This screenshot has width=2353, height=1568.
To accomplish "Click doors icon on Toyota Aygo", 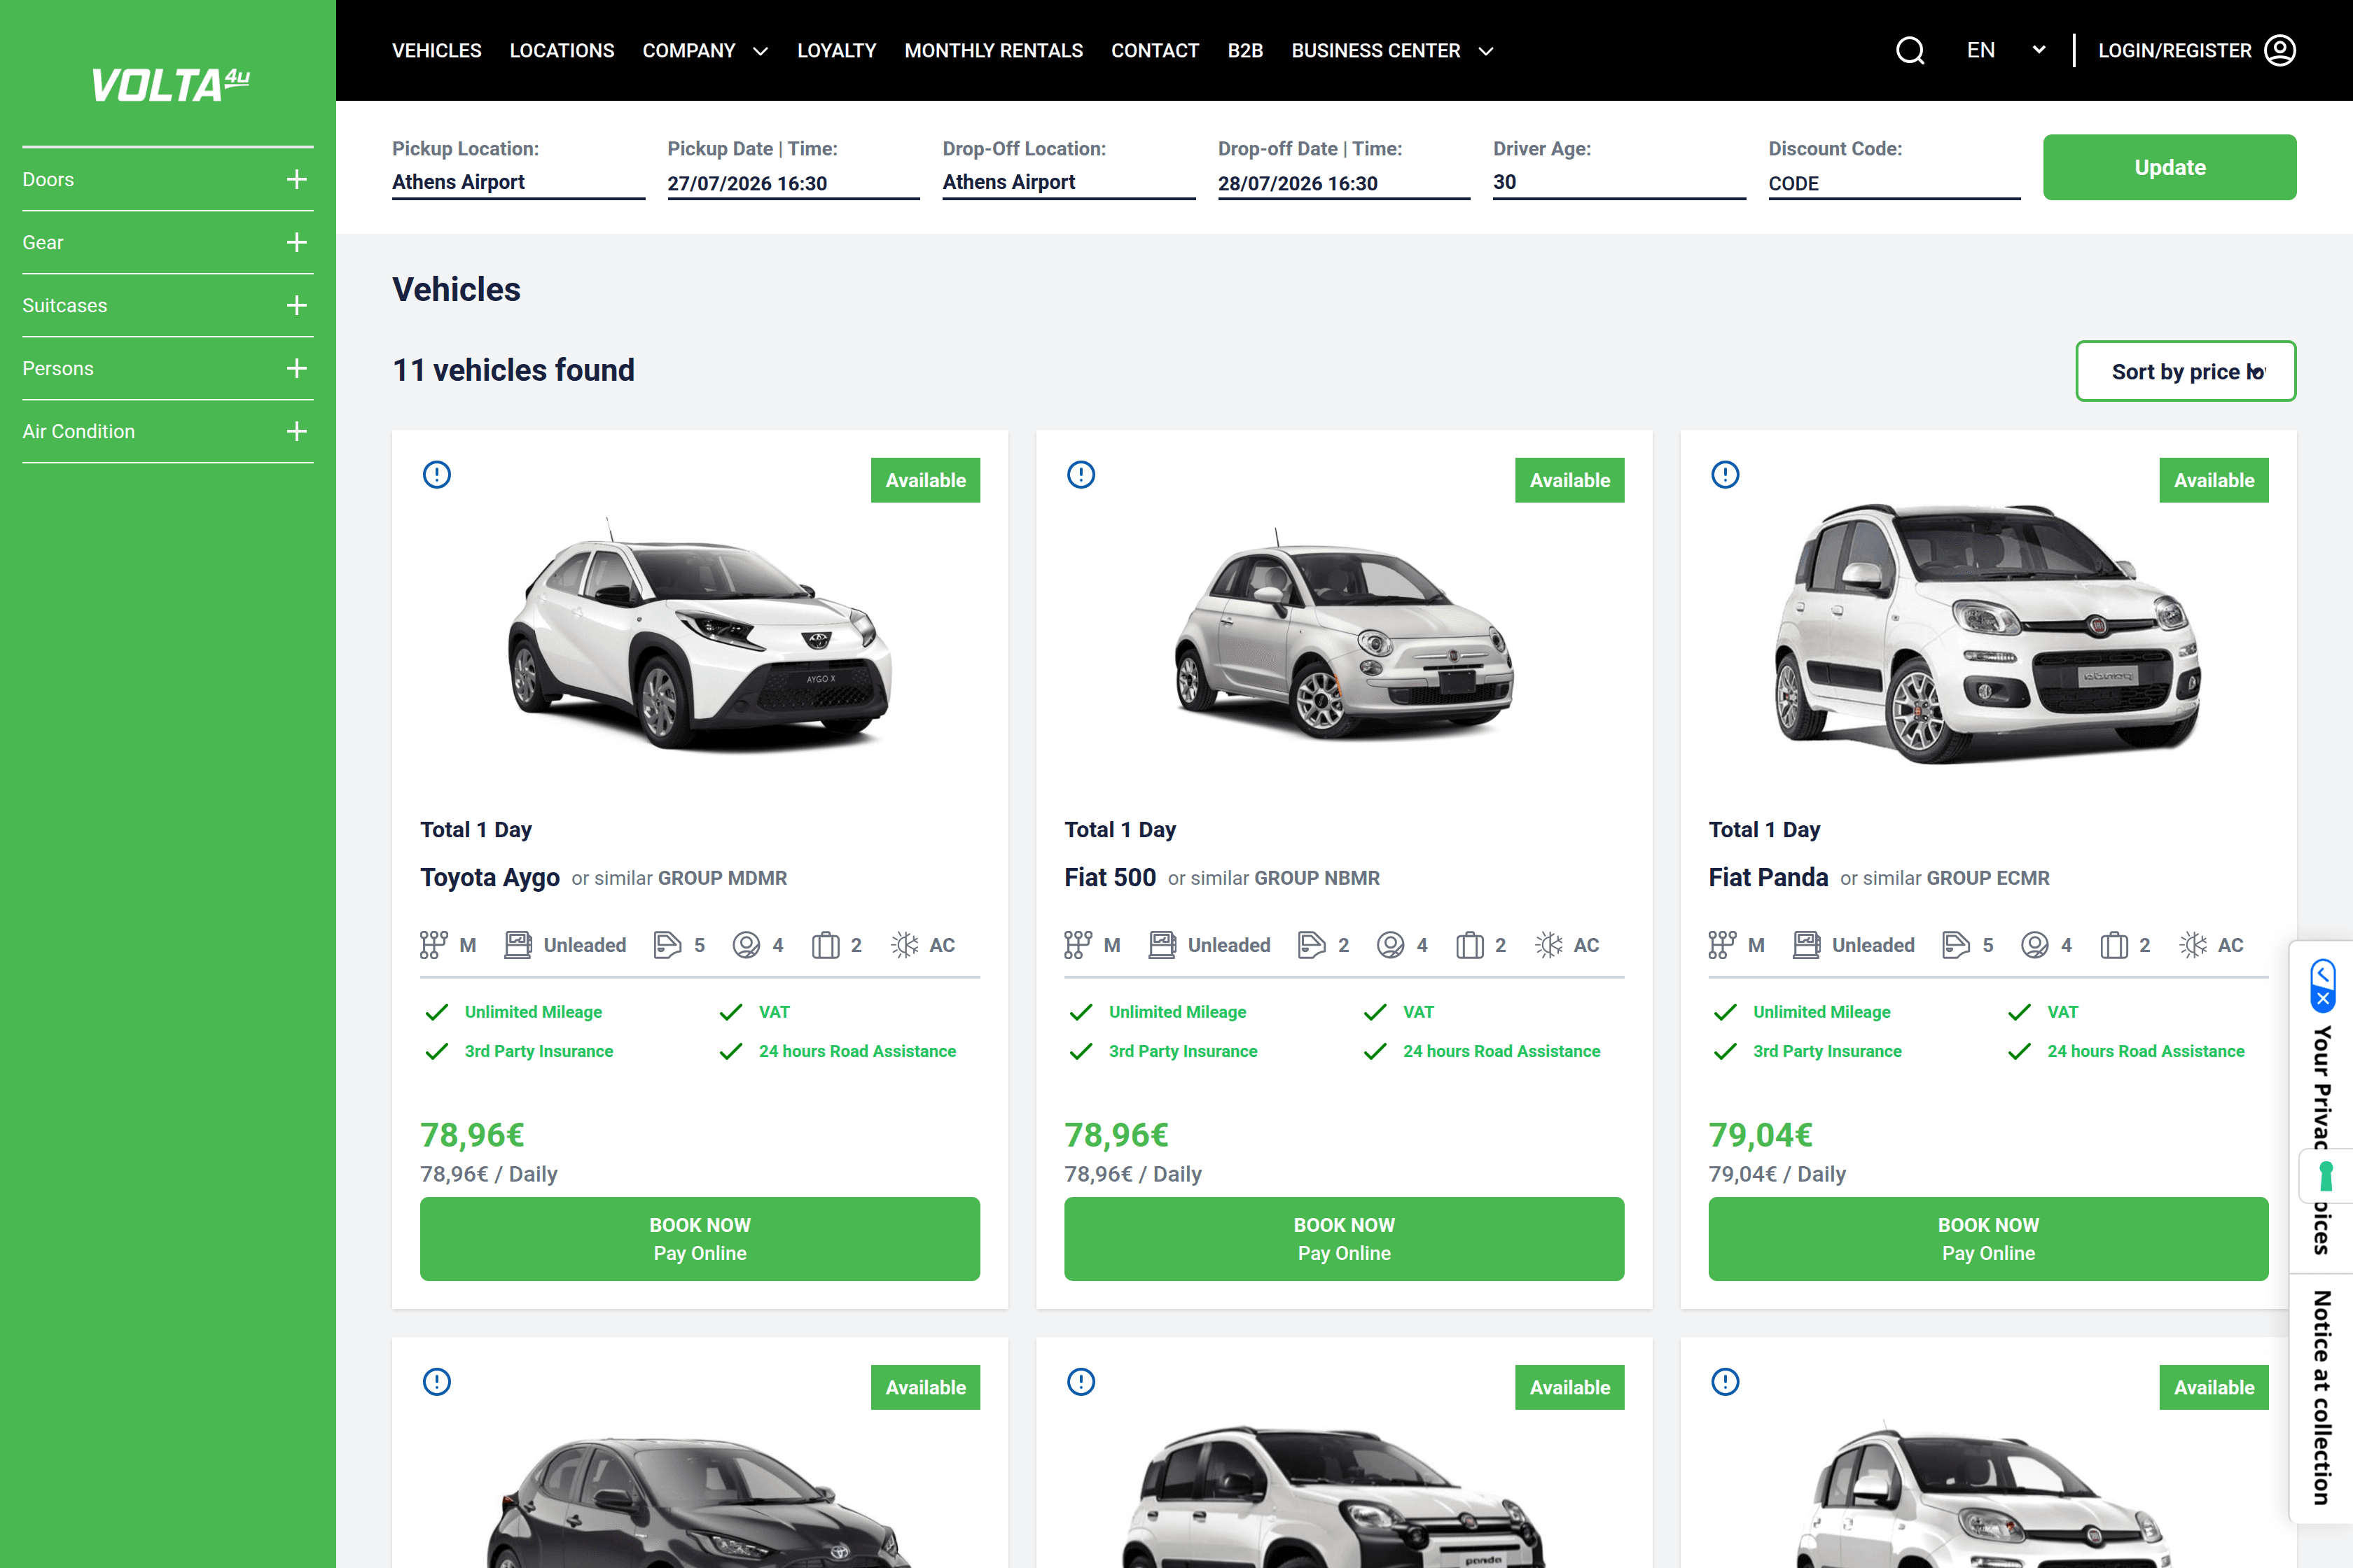I will 667,945.
